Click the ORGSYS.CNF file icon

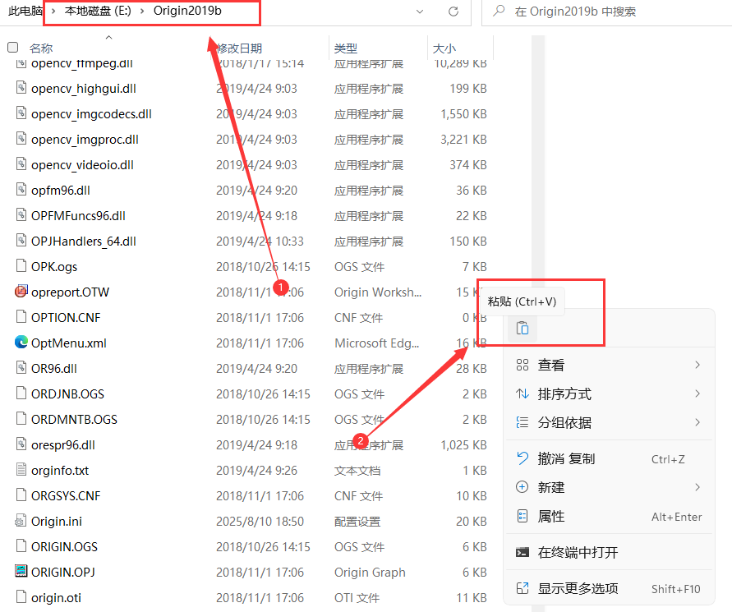coord(21,495)
